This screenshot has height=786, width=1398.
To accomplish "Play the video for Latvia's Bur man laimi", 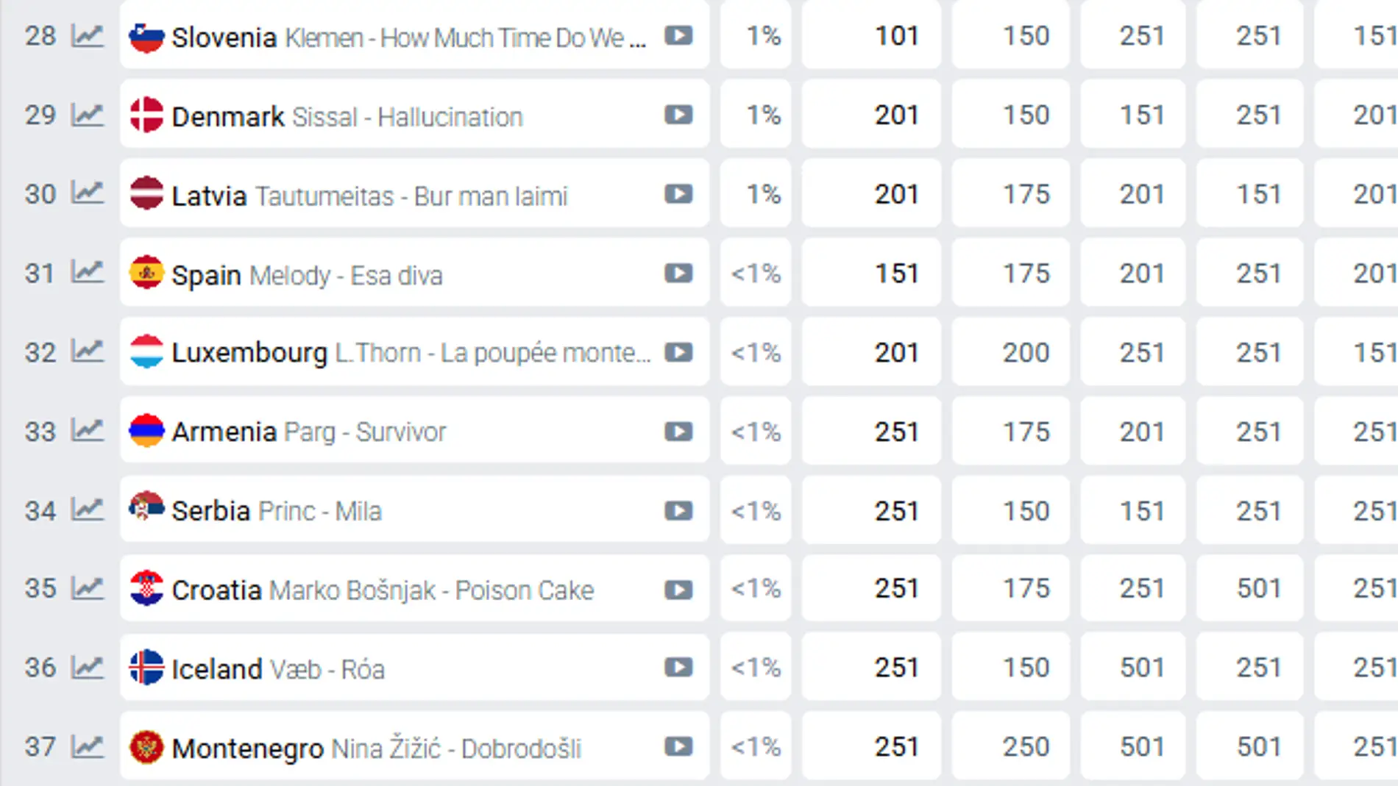I will click(678, 194).
